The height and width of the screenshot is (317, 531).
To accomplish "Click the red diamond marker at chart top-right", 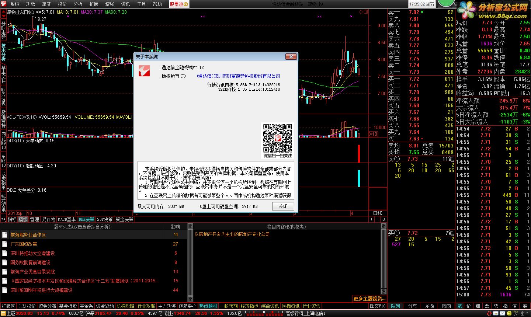I will point(361,12).
